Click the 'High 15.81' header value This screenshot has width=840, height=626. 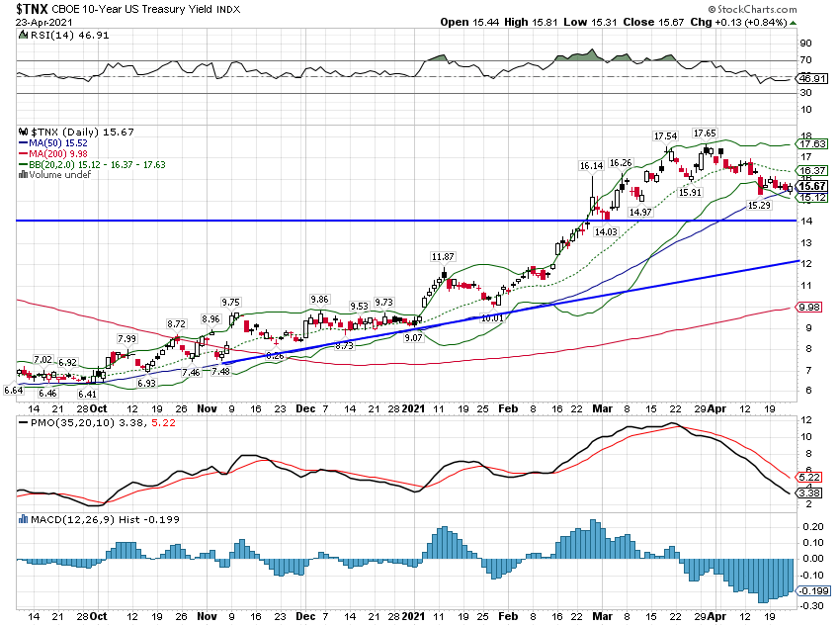click(x=531, y=22)
